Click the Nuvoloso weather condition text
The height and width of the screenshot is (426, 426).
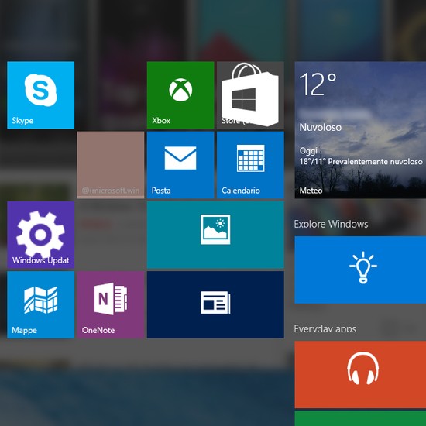coord(321,128)
